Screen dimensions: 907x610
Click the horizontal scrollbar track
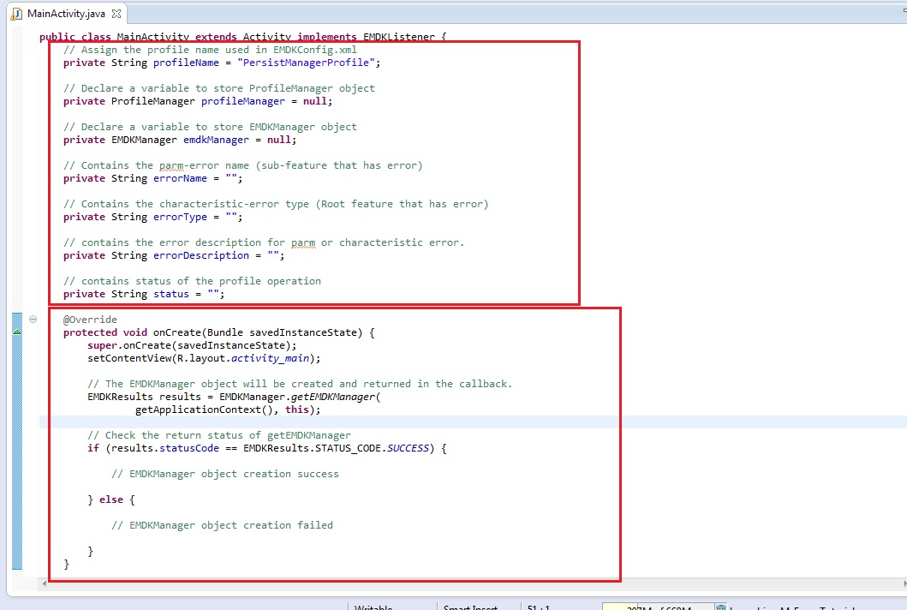coord(428,583)
